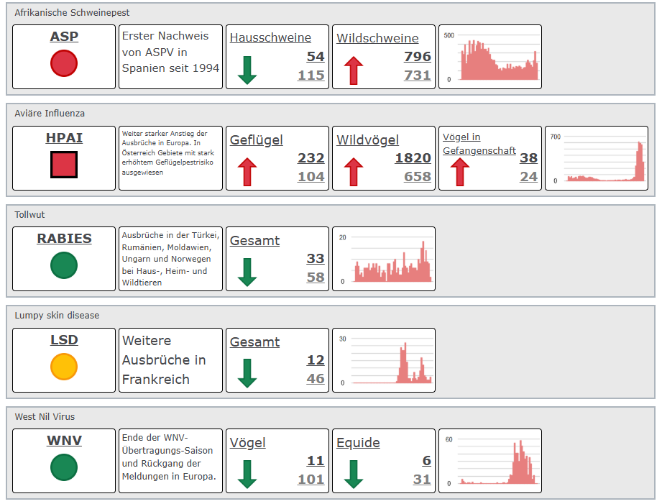View the Lumpy skin disease histogram
This screenshot has height=504, width=662.
tap(384, 360)
